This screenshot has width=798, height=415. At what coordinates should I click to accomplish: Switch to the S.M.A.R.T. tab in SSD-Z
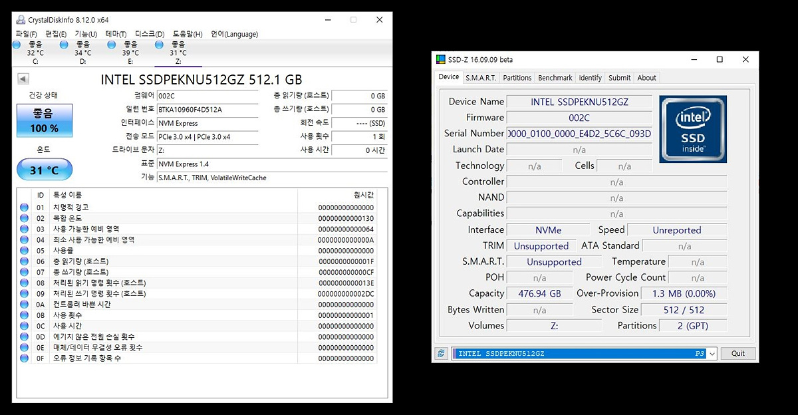481,78
